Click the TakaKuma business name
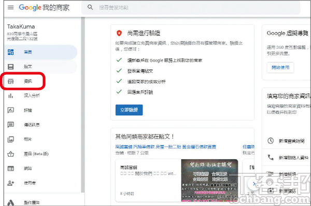 [x=21, y=26]
